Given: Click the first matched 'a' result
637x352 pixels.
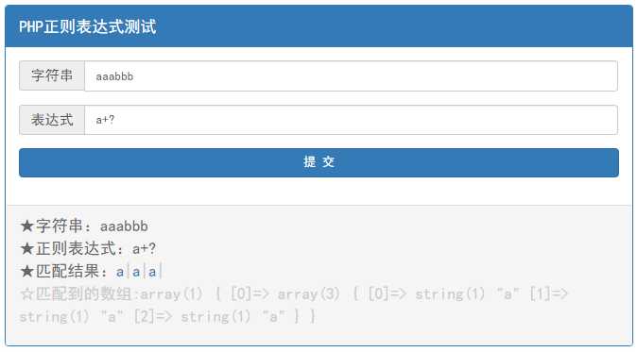Looking at the screenshot, I should click(x=120, y=272).
